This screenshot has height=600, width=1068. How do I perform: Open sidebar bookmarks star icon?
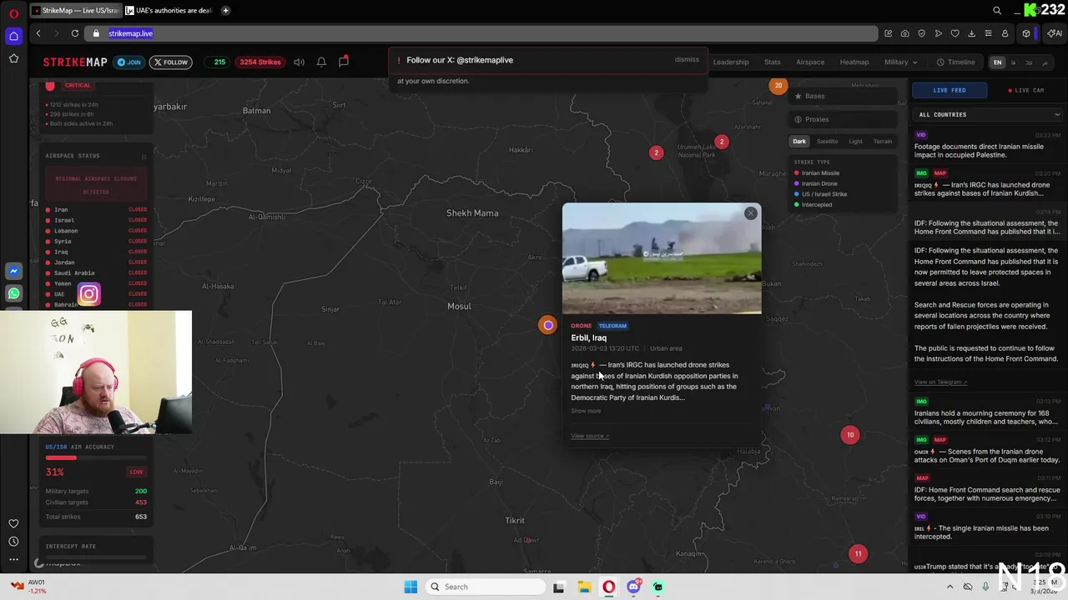click(x=13, y=58)
